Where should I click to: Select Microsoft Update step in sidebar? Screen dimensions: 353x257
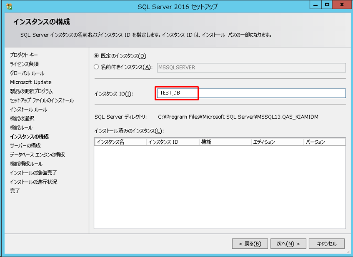tap(30, 82)
